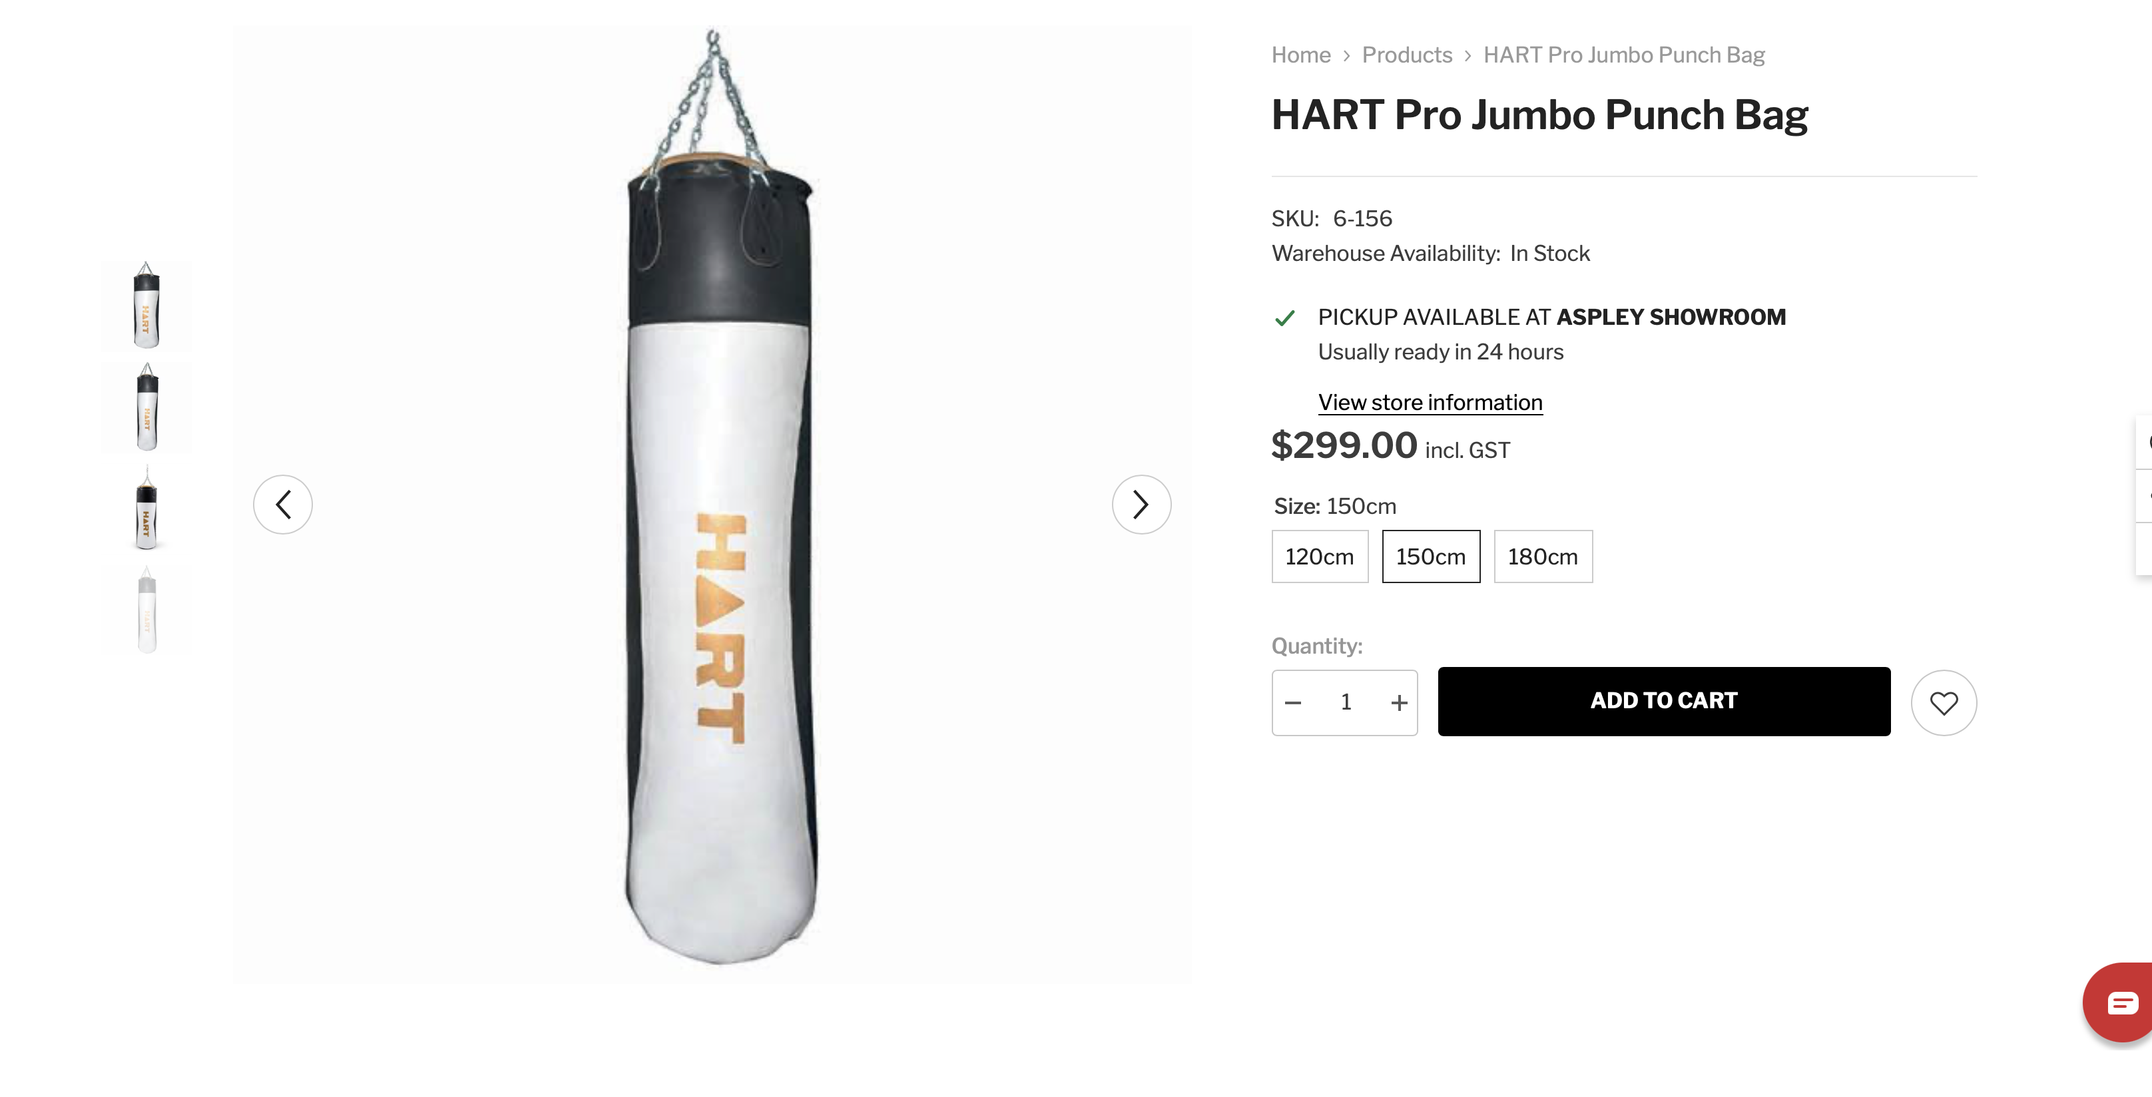
Task: Increase quantity with the plus icon
Action: pos(1400,703)
